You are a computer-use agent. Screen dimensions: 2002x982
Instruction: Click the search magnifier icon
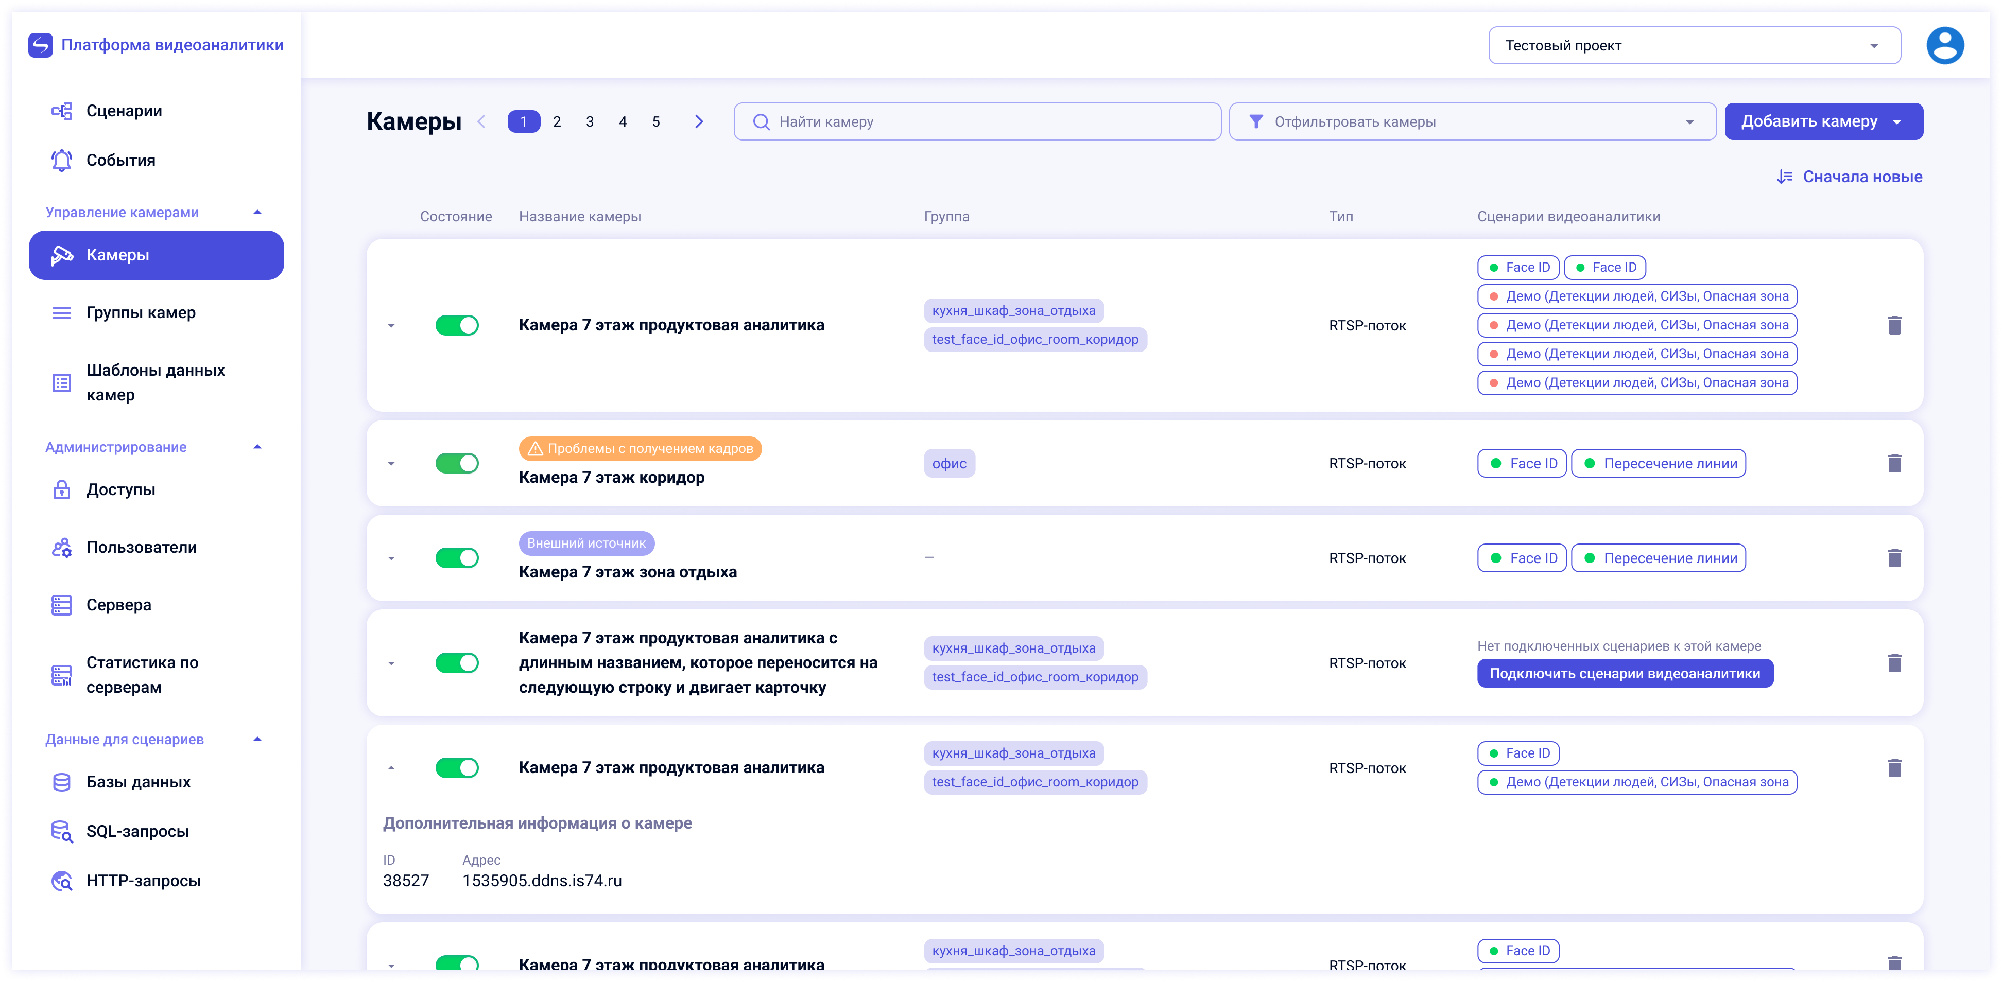(x=761, y=122)
